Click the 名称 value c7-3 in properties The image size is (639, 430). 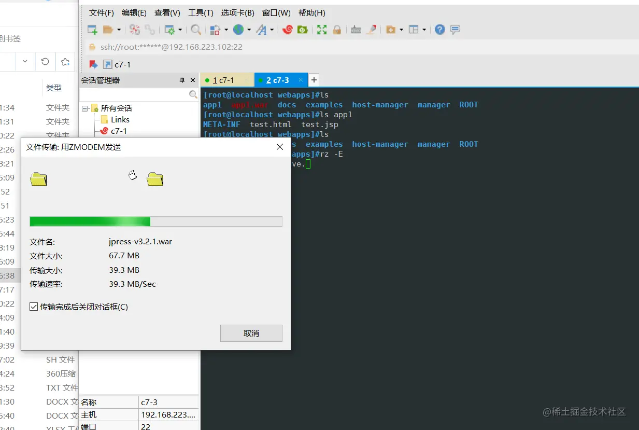149,403
